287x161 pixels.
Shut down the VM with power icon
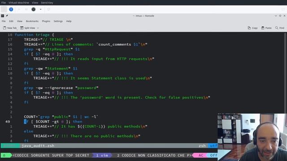34,9
